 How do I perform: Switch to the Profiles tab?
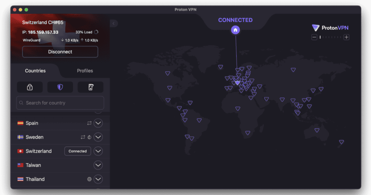(85, 71)
